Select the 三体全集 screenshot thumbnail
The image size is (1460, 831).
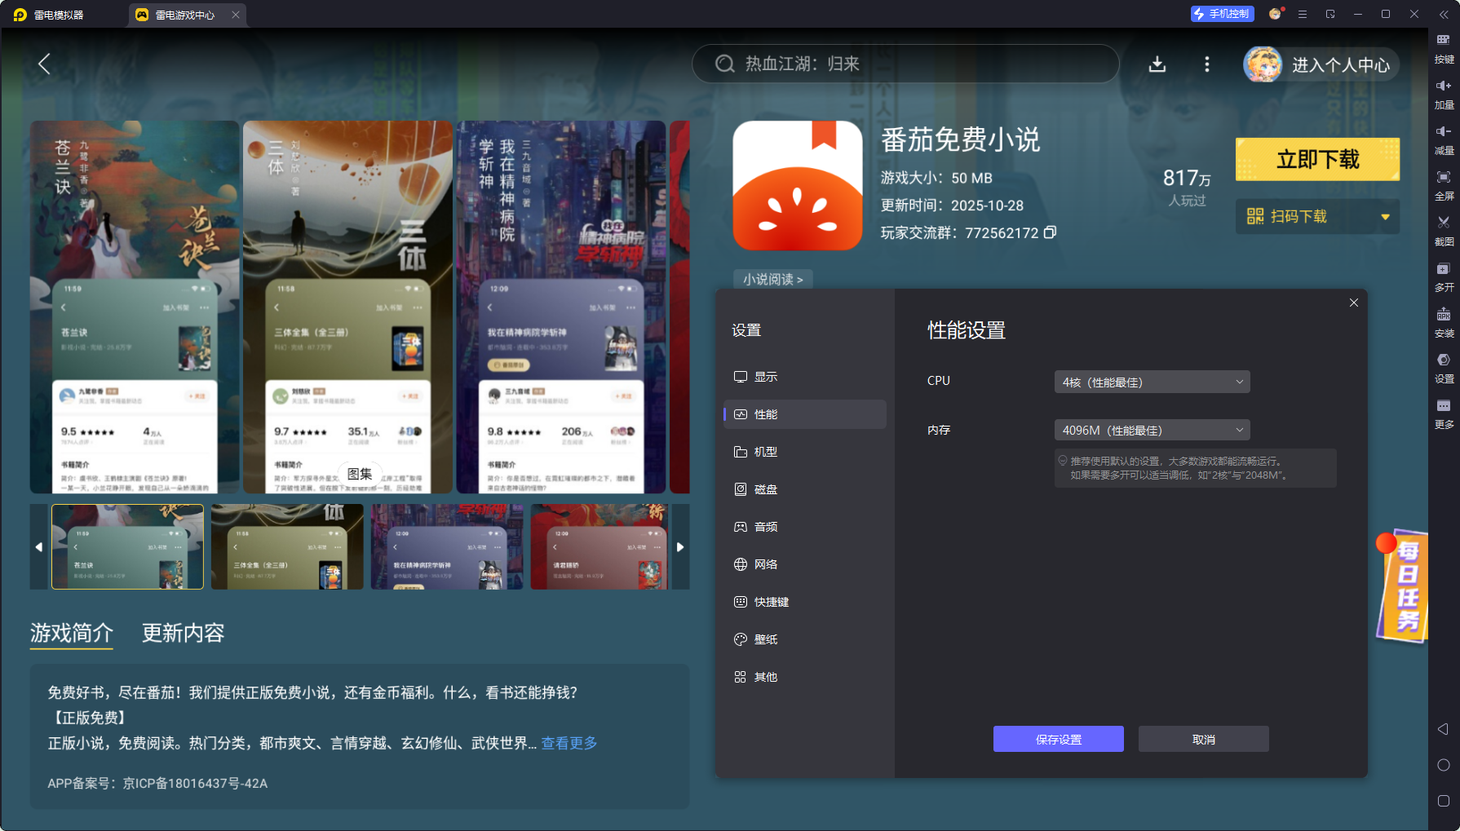[287, 547]
